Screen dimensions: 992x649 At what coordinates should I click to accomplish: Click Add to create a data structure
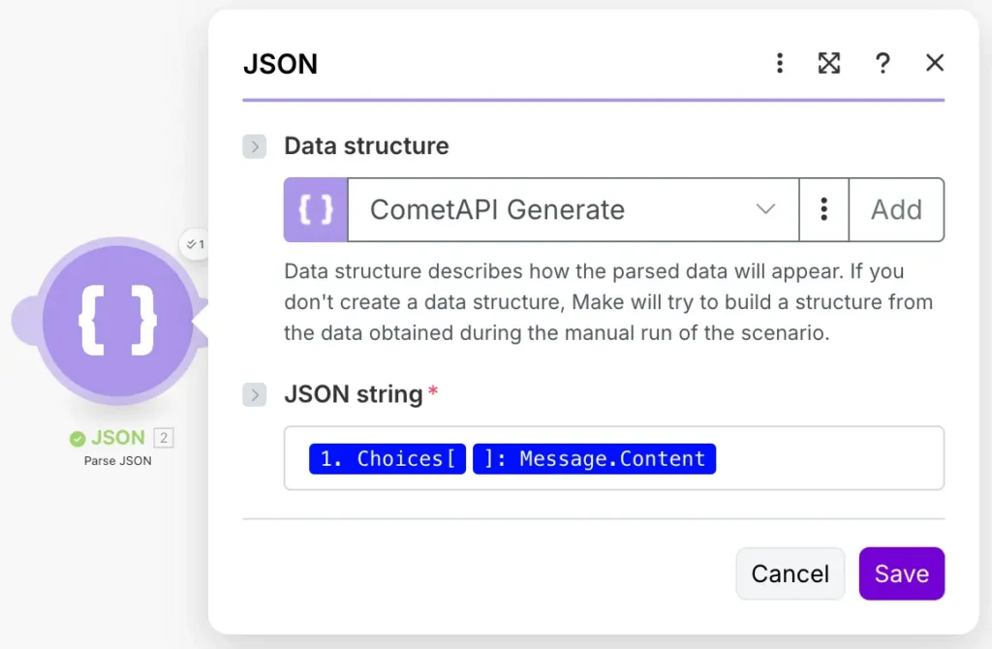[x=896, y=209]
